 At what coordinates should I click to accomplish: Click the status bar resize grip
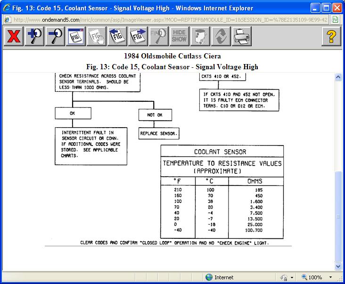(339, 279)
